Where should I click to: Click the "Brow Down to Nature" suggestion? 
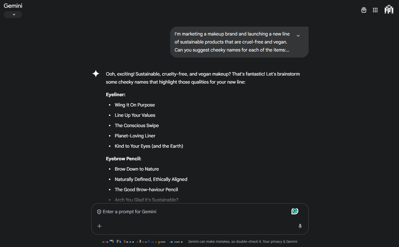tap(137, 169)
